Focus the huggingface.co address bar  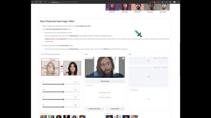tap(94, 2)
